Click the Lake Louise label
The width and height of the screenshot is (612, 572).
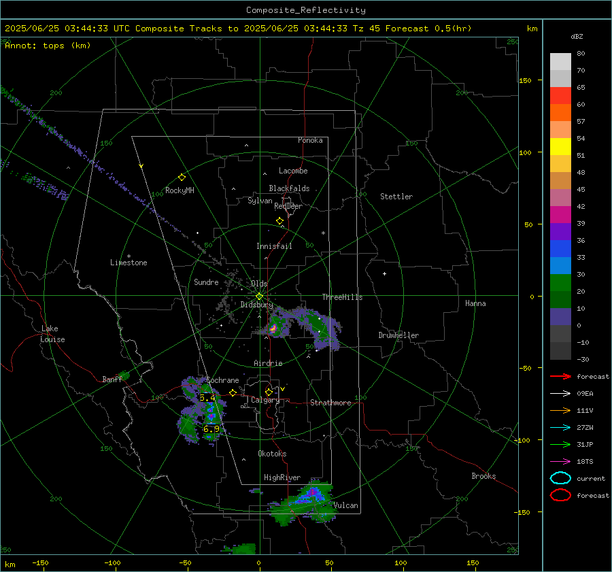(x=52, y=334)
